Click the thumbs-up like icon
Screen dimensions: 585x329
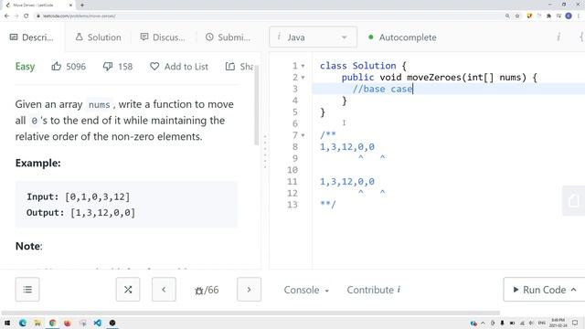pyautogui.click(x=57, y=67)
